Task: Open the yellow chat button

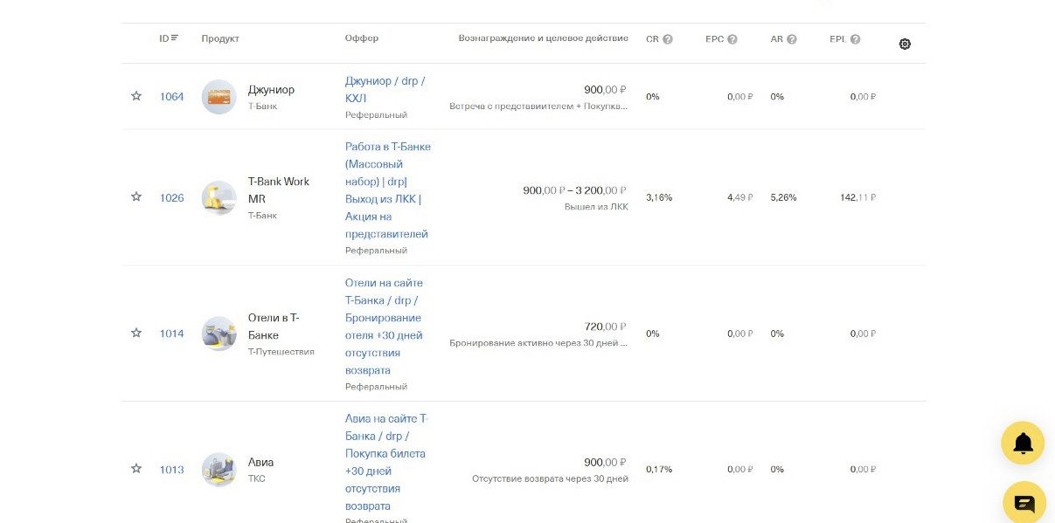Action: [x=1024, y=503]
